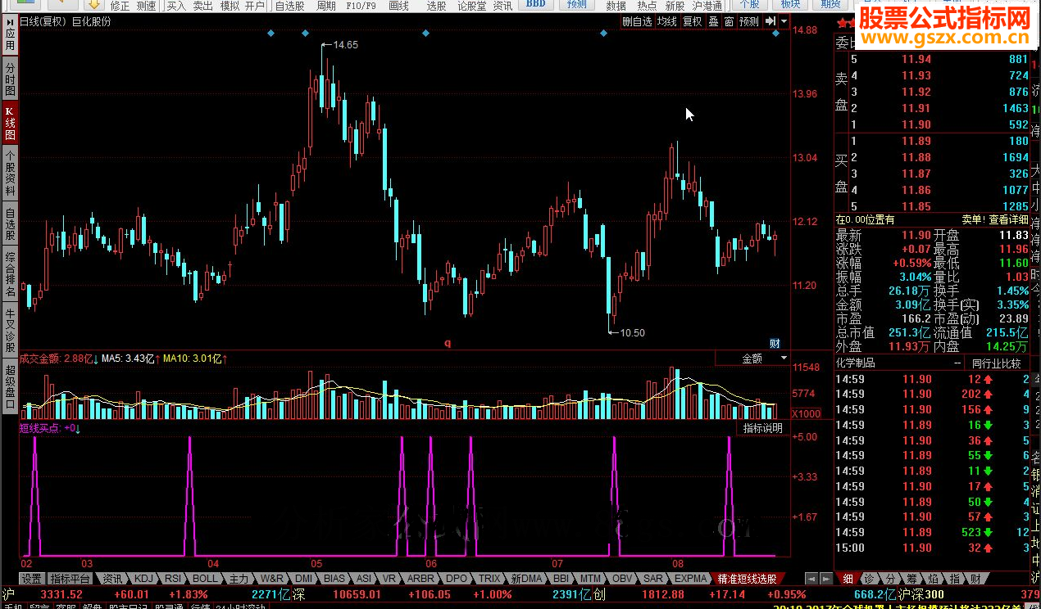Image resolution: width=1041 pixels, height=609 pixels.
Task: Click the right-arrow jump icon beside 预测
Action: pos(771,21)
